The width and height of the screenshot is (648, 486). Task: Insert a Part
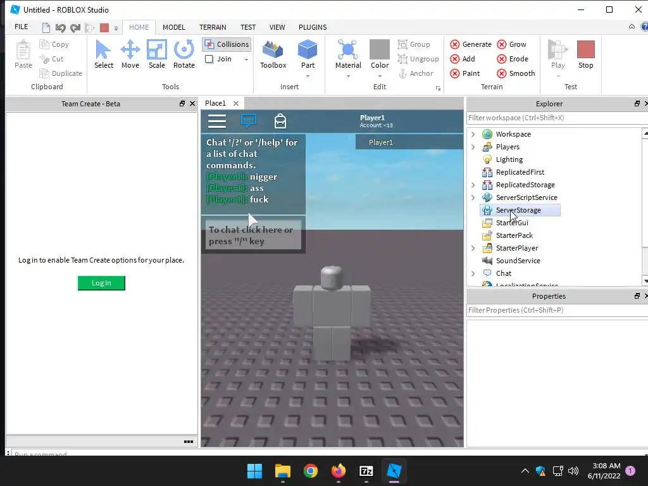point(308,54)
